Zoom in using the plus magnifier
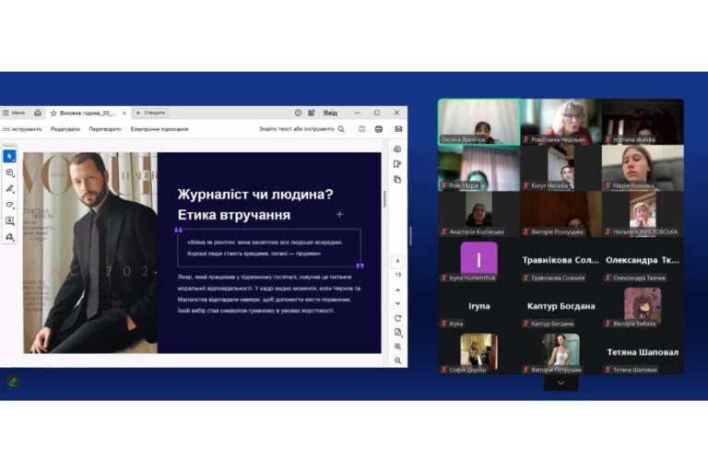The width and height of the screenshot is (708, 473). click(398, 347)
